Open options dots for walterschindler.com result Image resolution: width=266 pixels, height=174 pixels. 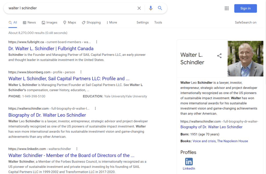[95, 108]
